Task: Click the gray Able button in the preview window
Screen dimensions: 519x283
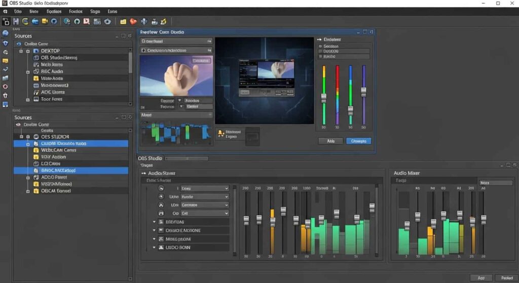Action: [330, 141]
